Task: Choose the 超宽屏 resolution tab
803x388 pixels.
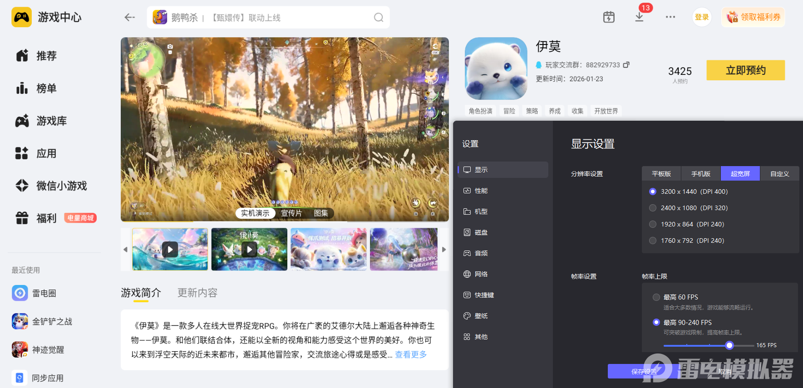Action: pyautogui.click(x=740, y=174)
